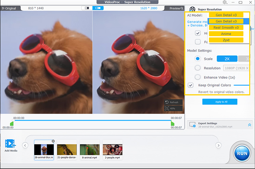This screenshot has width=255, height=169.
Task: Choose Zyxt model from list
Action: [226, 40]
